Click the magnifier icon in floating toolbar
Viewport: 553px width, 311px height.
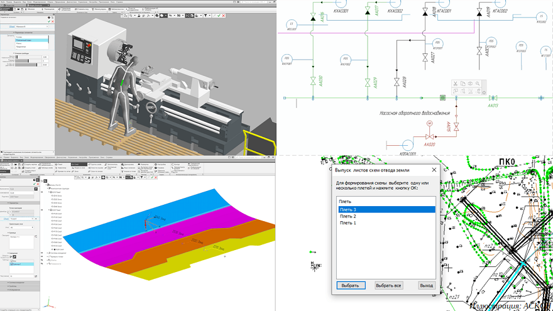click(x=478, y=84)
